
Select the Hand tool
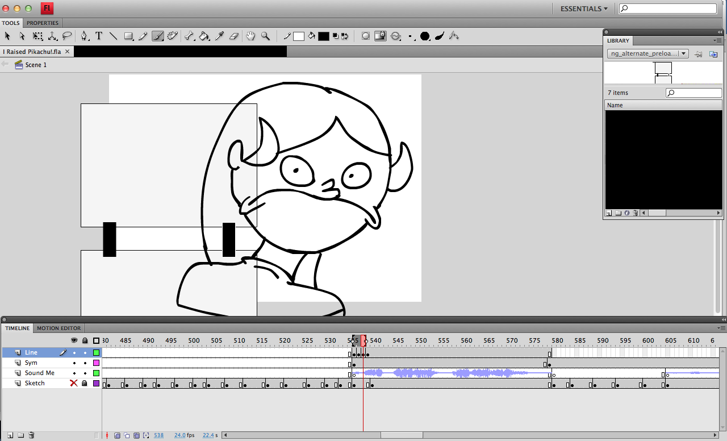point(251,36)
